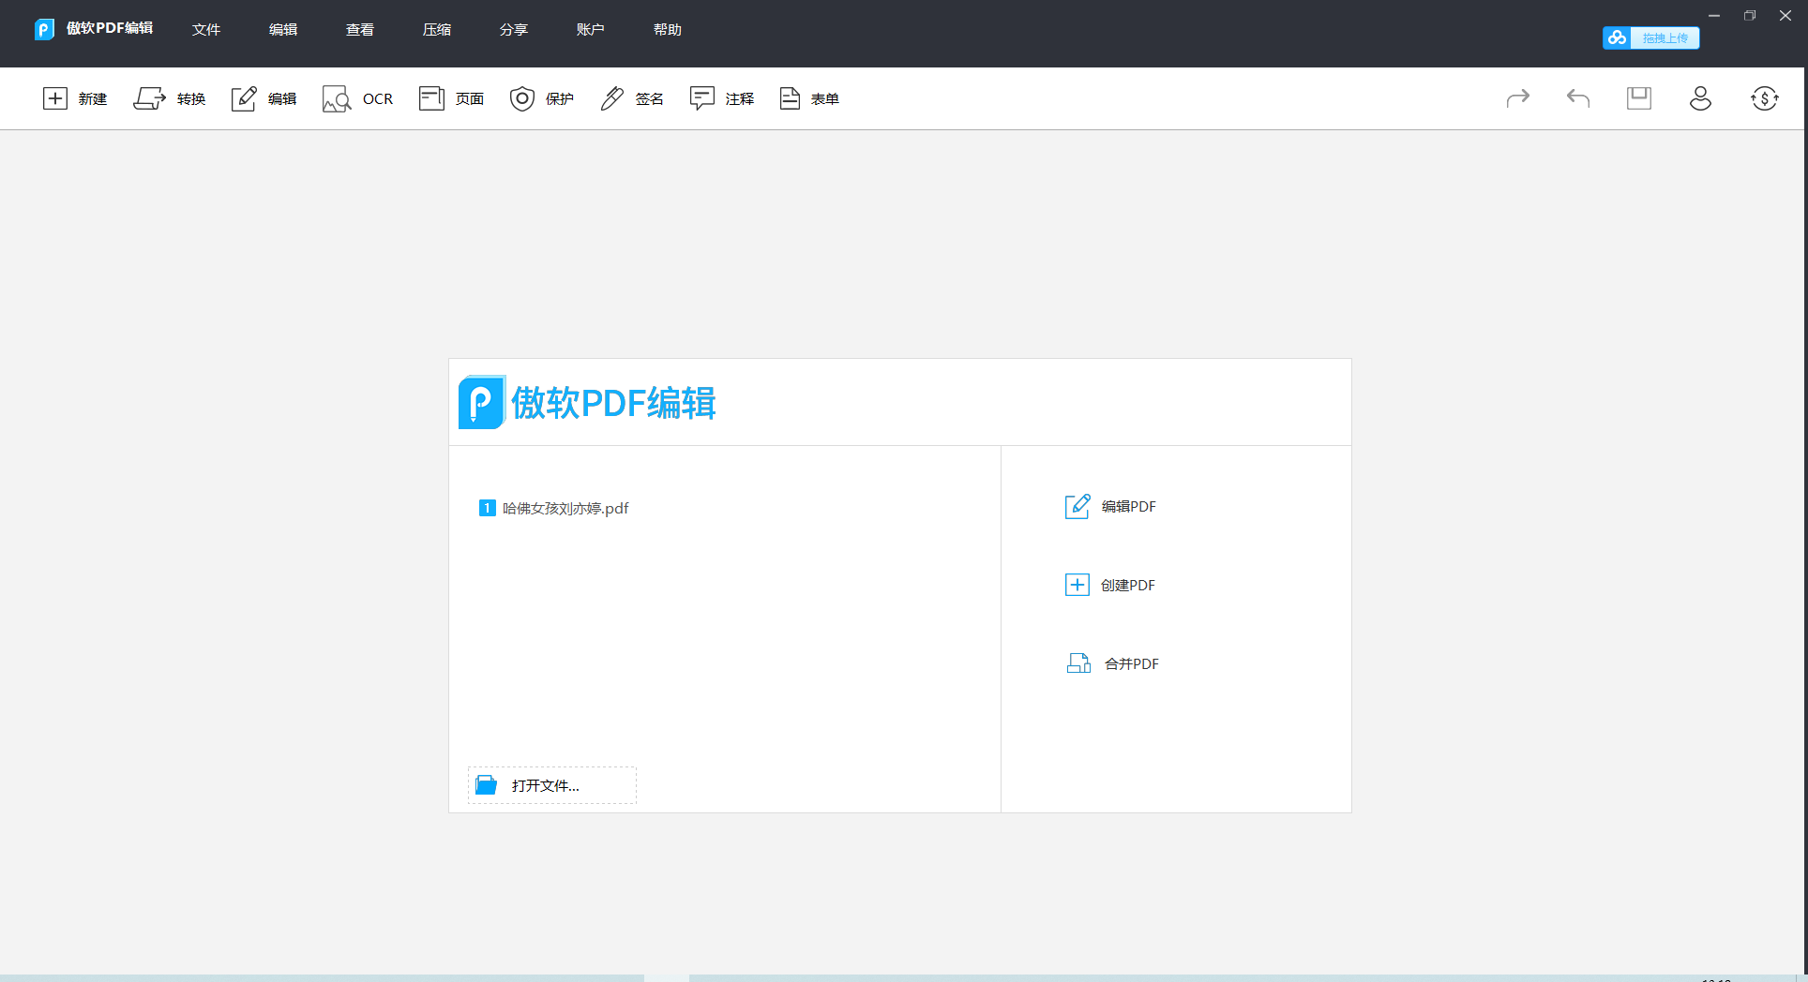Open the user account profile icon

point(1700,98)
